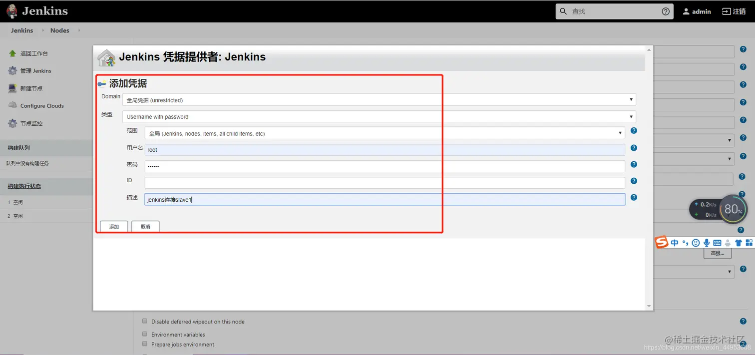755x355 pixels.
Task: Check Disable deferred wipeout on this node
Action: (145, 321)
